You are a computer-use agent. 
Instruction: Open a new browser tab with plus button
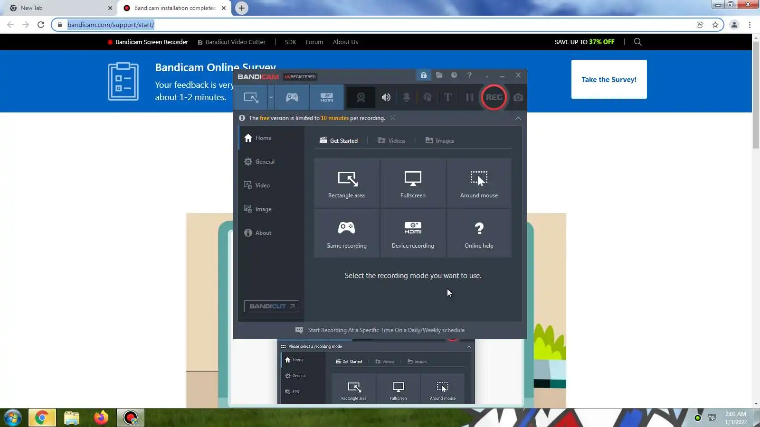pos(242,8)
